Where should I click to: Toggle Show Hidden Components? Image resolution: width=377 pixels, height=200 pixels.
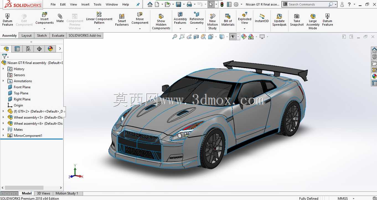click(x=161, y=21)
